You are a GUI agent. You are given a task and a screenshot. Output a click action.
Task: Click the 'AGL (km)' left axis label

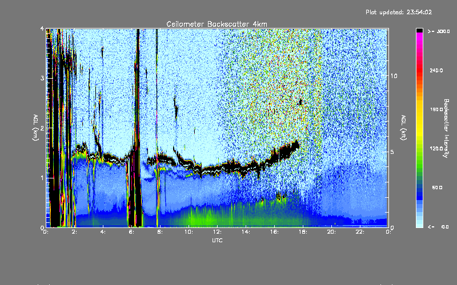(x=36, y=128)
